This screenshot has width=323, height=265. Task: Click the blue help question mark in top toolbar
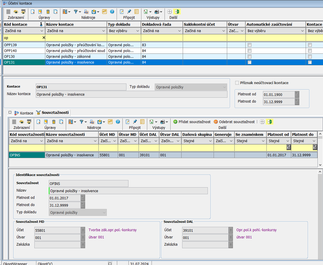pyautogui.click(x=112, y=12)
